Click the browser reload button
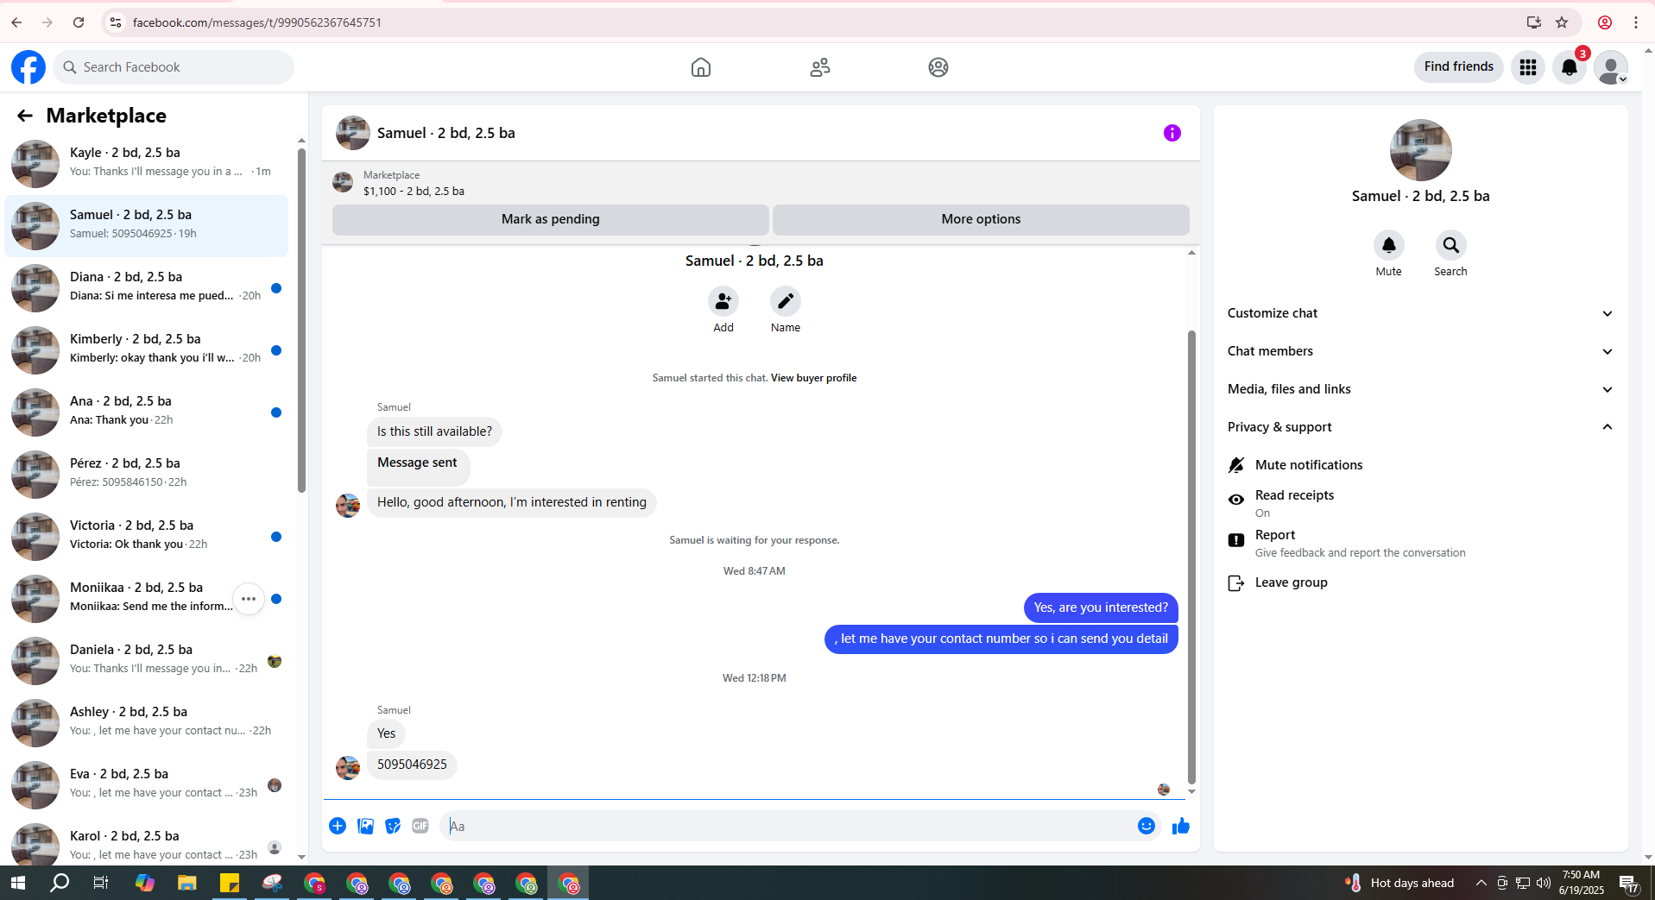The width and height of the screenshot is (1655, 900). click(x=79, y=22)
